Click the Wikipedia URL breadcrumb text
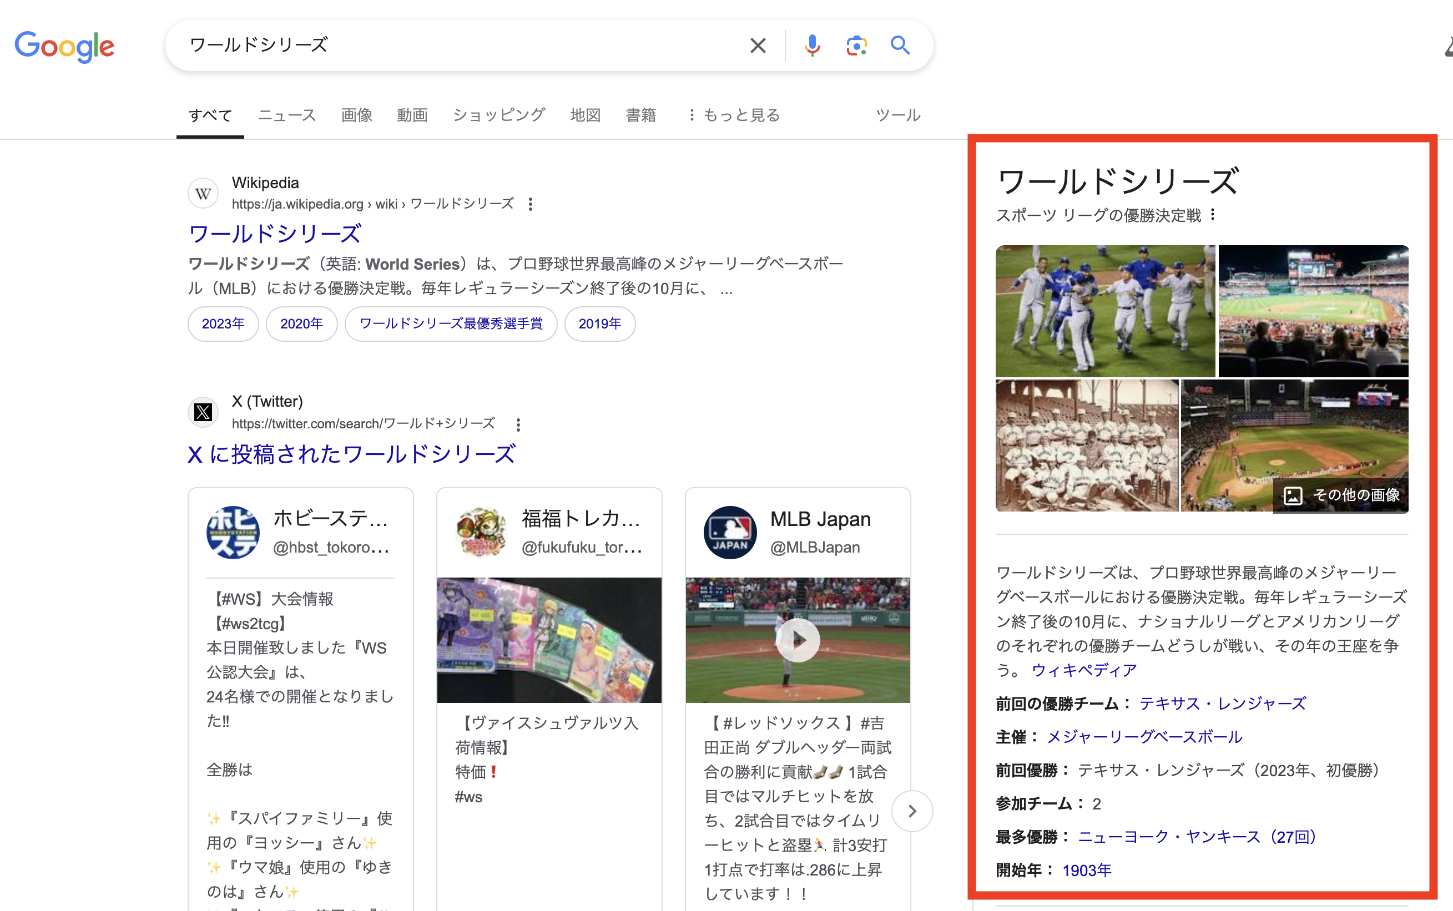This screenshot has width=1453, height=911. click(372, 204)
